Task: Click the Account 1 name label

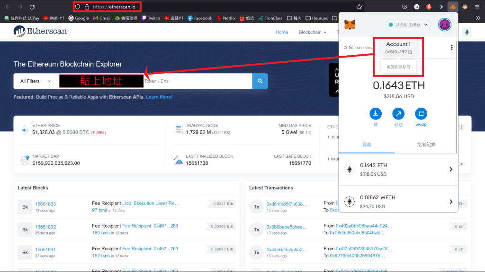Action: point(398,44)
